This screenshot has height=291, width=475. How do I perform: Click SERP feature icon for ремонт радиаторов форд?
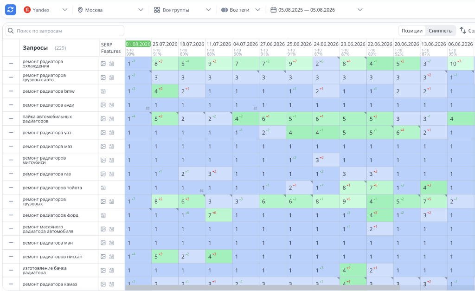tap(103, 215)
